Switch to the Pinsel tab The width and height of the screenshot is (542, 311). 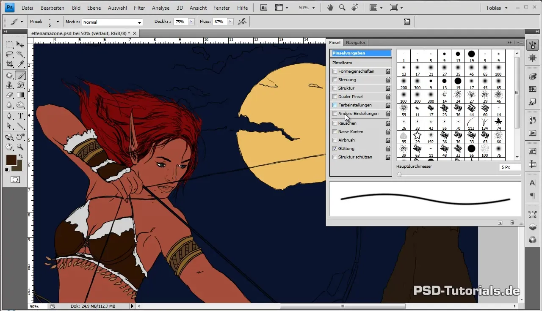(x=335, y=42)
